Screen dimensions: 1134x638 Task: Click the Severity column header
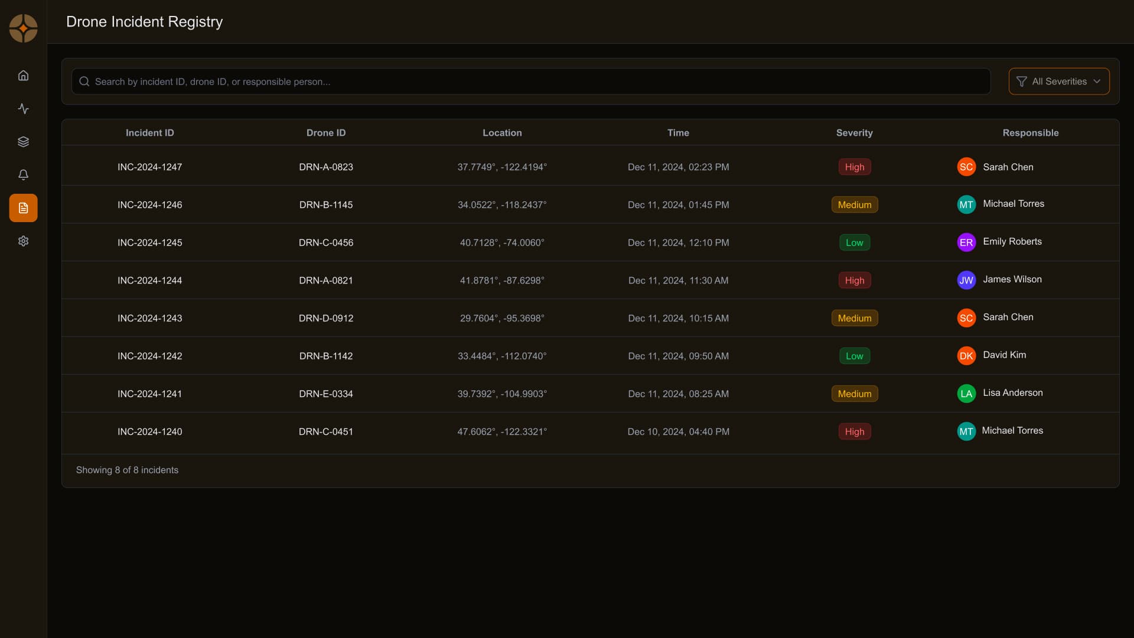[x=854, y=133]
